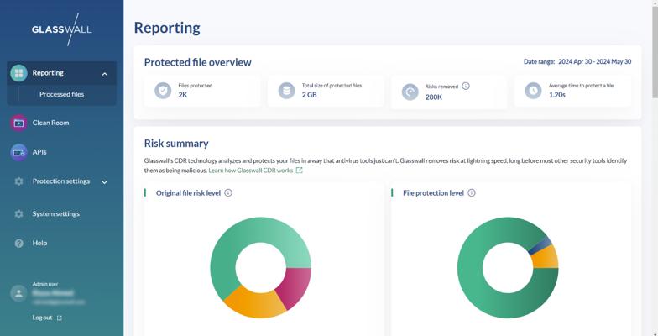Click the Files protected shield icon
658x336 pixels.
click(x=163, y=91)
